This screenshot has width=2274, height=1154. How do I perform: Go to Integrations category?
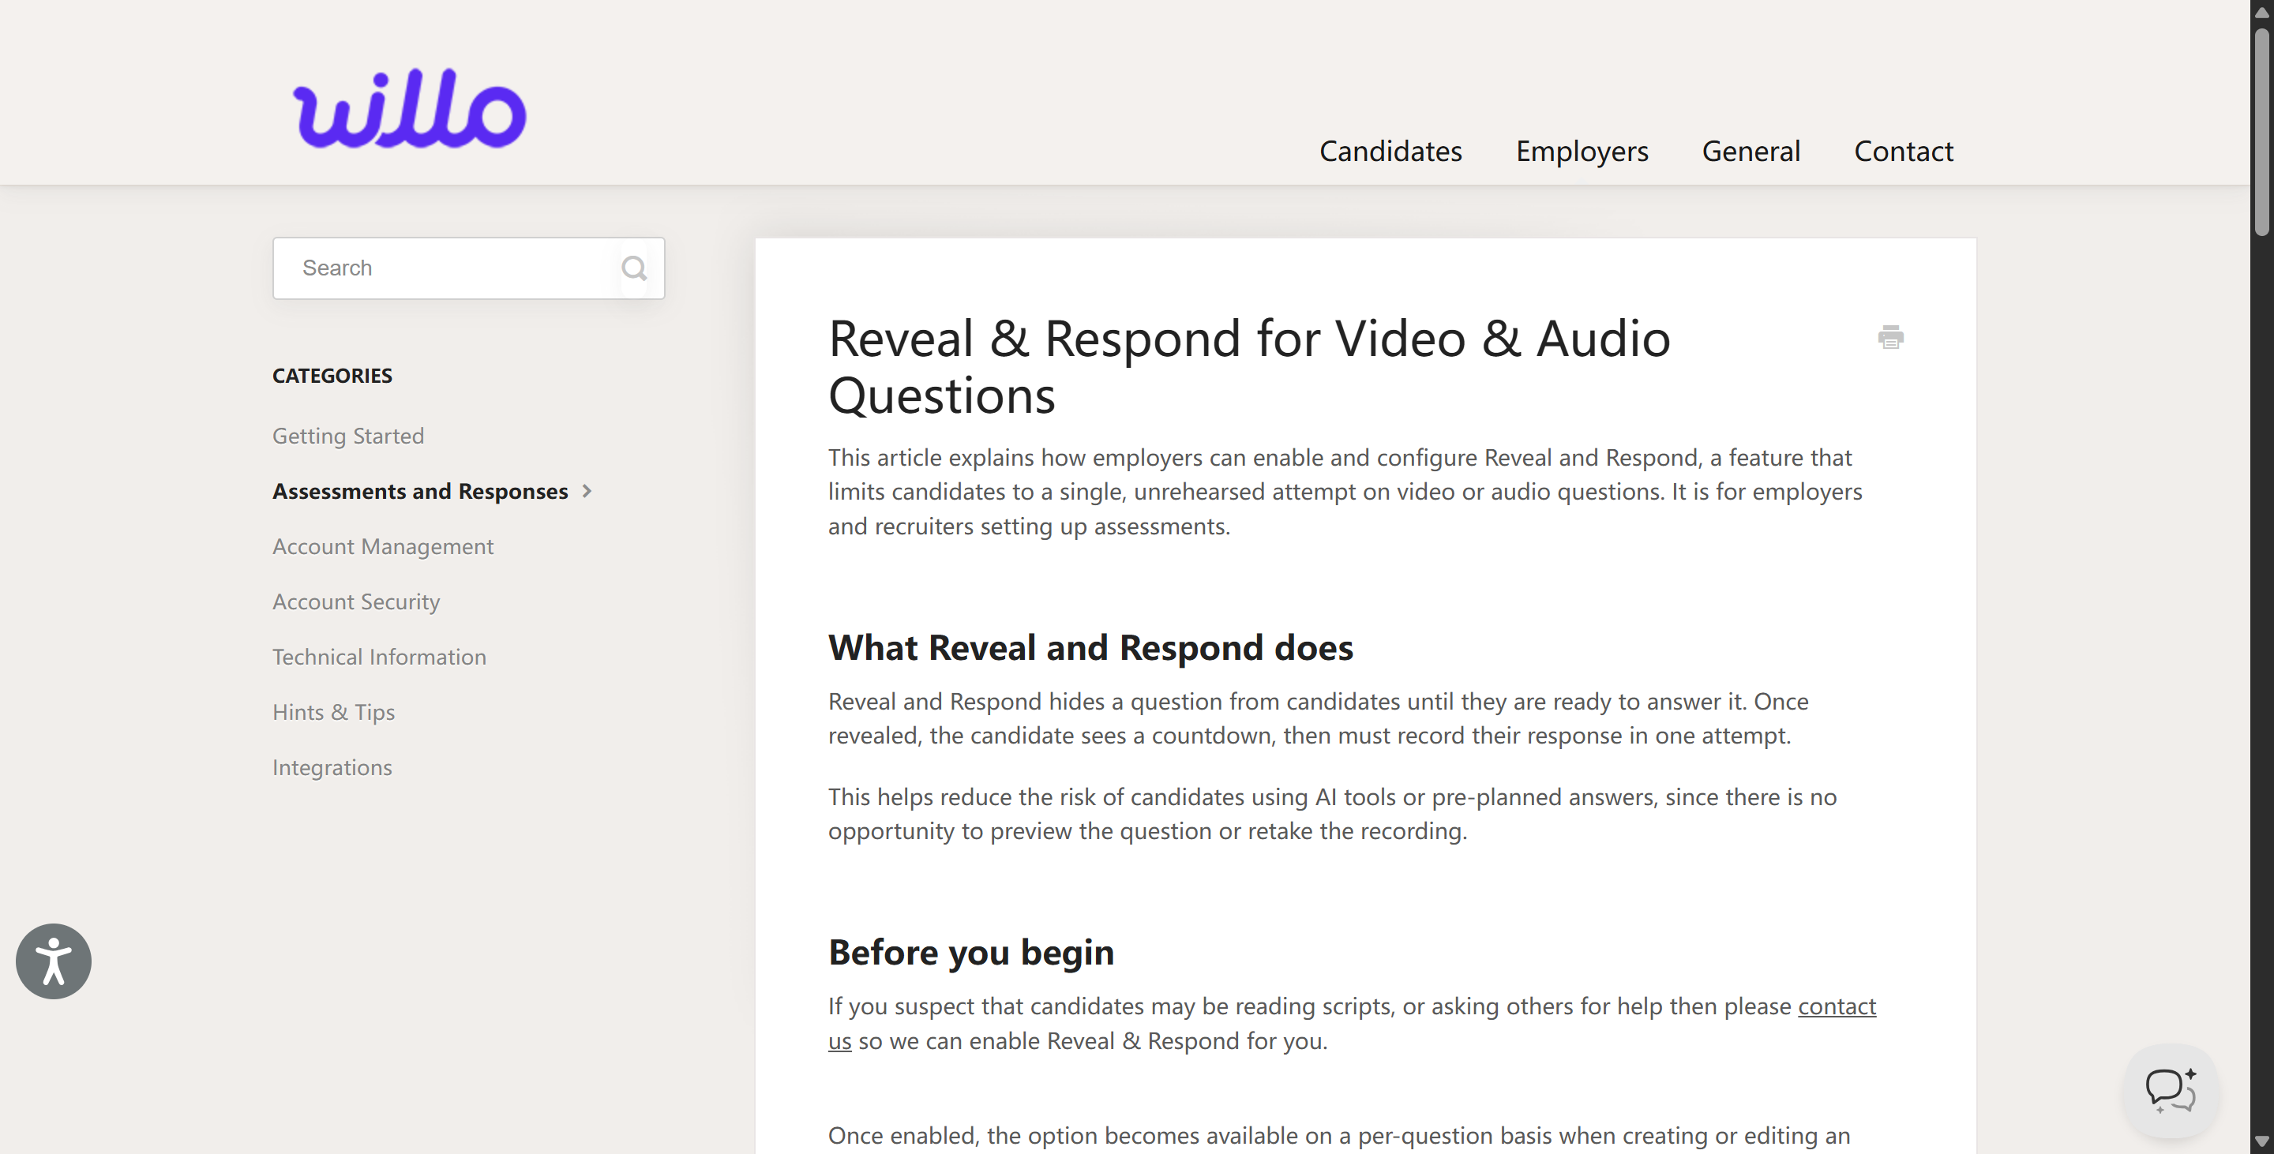pos(332,767)
